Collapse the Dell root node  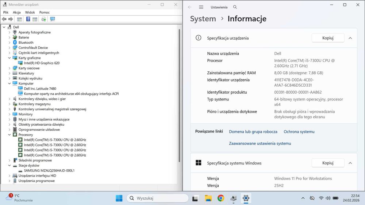pyautogui.click(x=4, y=27)
